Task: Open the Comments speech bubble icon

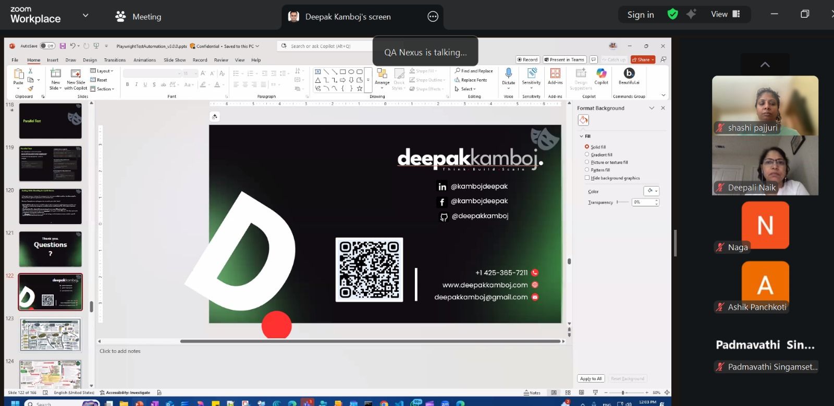Action: pos(593,59)
